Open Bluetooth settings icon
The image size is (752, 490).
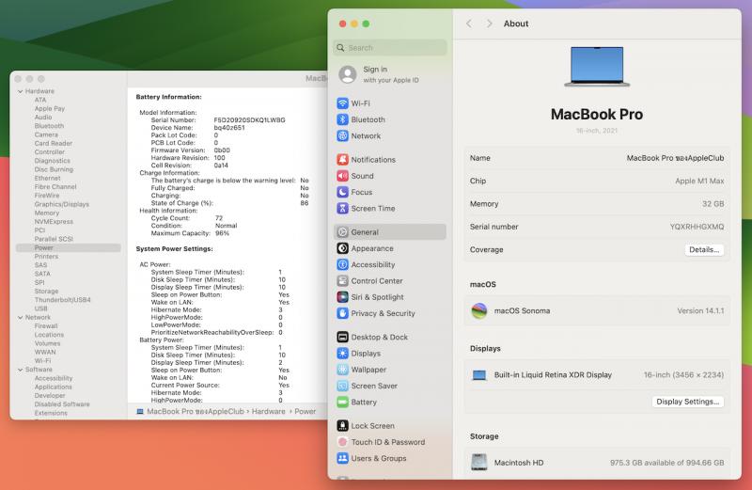coord(342,119)
